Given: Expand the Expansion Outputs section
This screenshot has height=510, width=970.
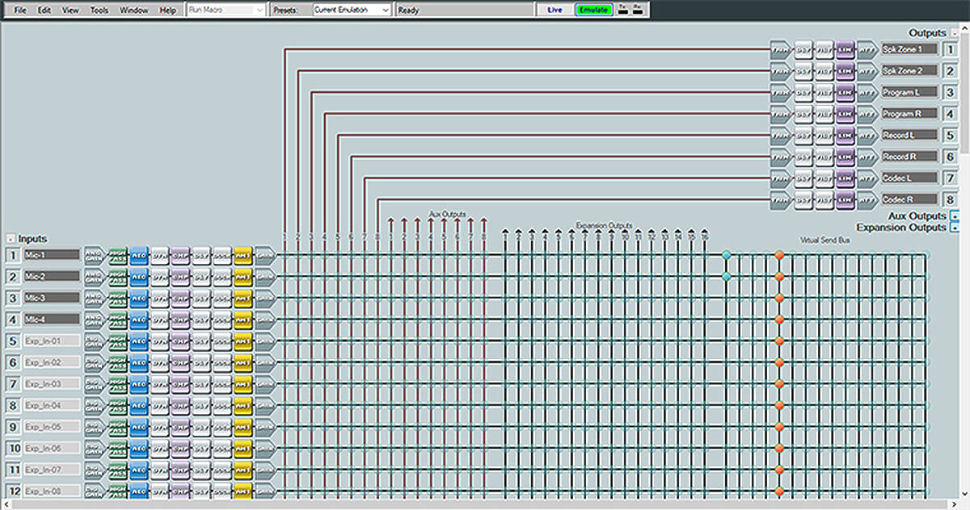Looking at the screenshot, I should tap(955, 228).
